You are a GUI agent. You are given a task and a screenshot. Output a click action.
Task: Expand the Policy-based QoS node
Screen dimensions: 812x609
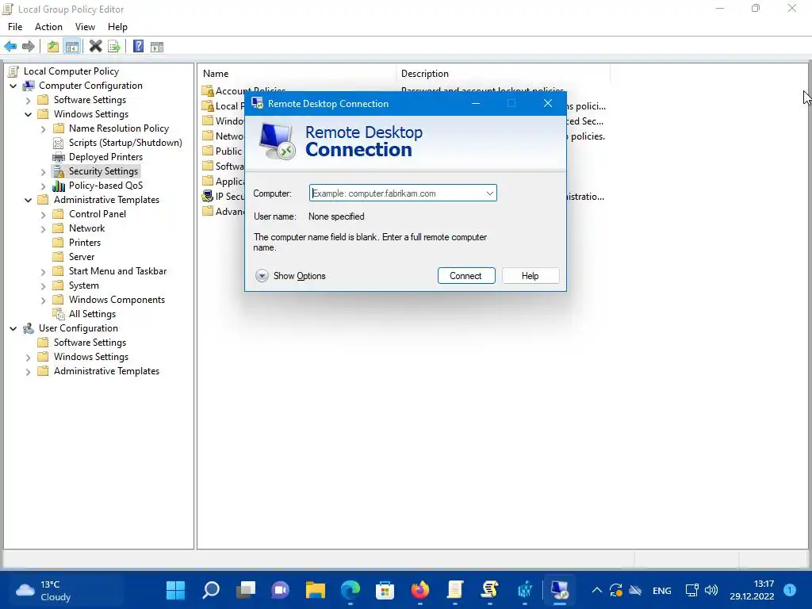(44, 186)
